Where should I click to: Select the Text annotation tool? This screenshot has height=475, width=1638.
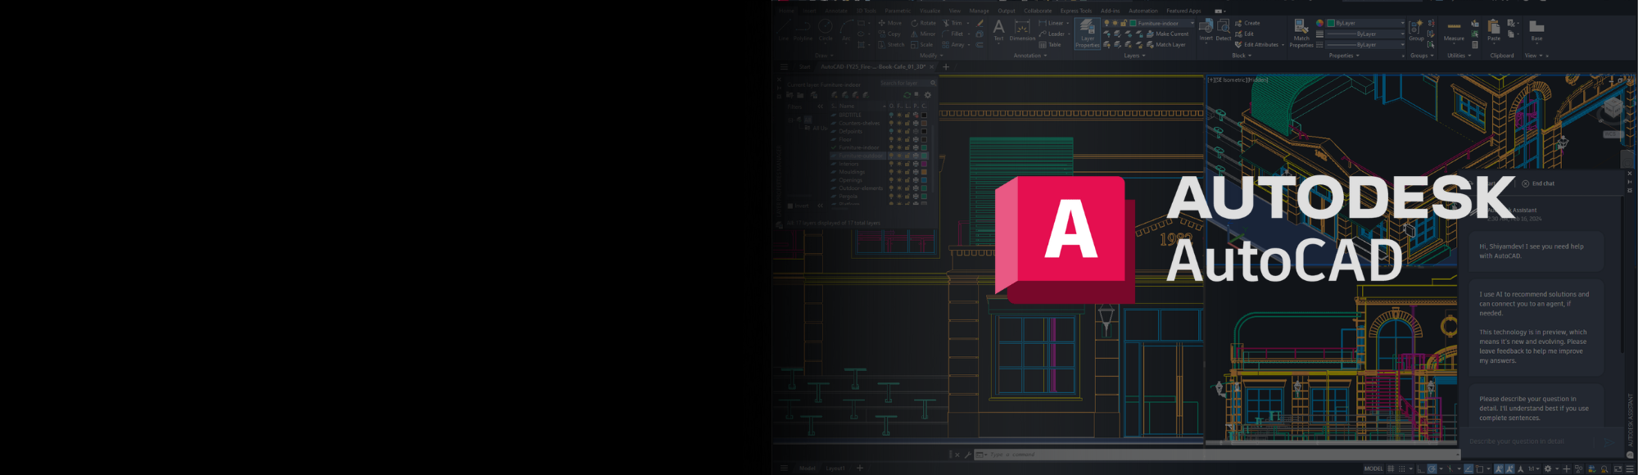(998, 29)
